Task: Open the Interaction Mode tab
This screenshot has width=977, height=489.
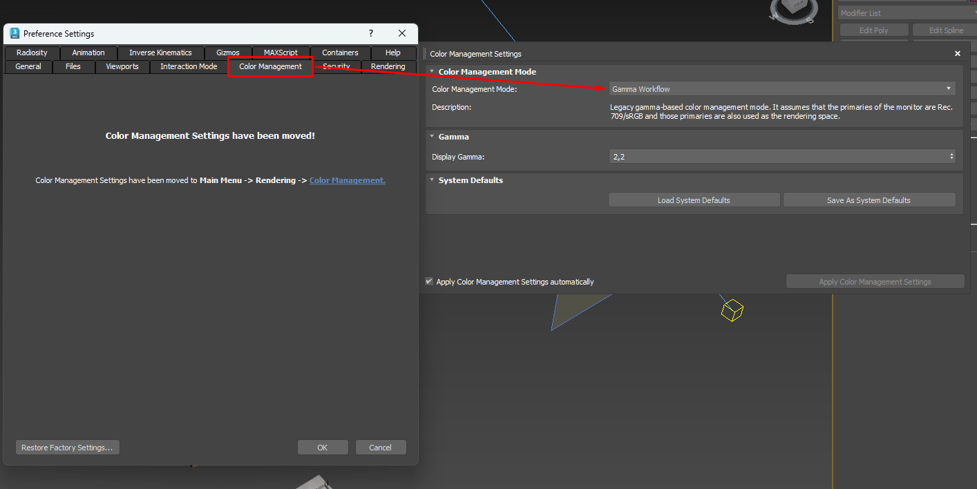Action: click(x=189, y=66)
